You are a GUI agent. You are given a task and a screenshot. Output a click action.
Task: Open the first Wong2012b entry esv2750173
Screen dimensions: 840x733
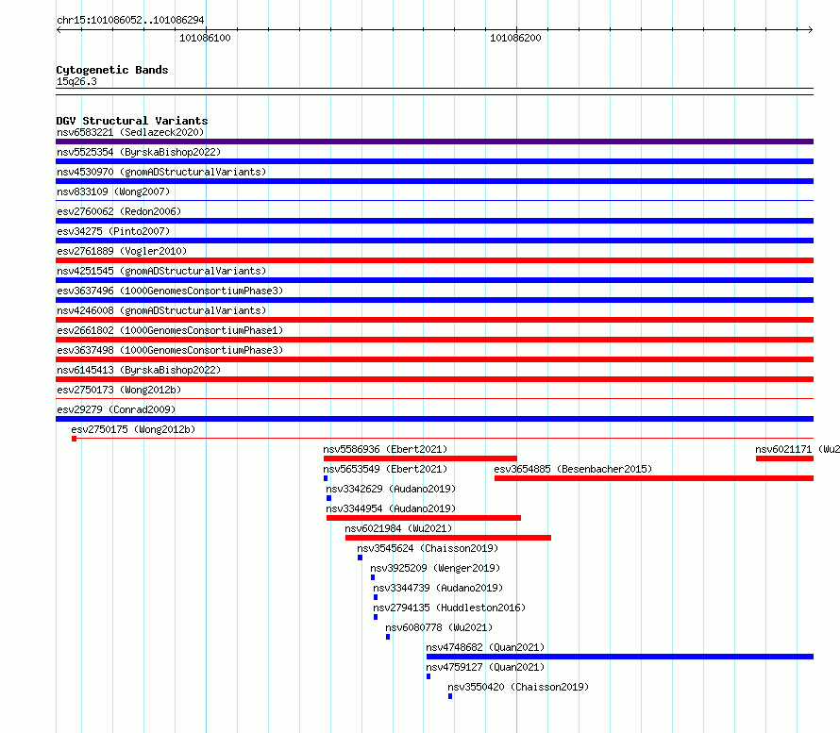[x=119, y=390]
